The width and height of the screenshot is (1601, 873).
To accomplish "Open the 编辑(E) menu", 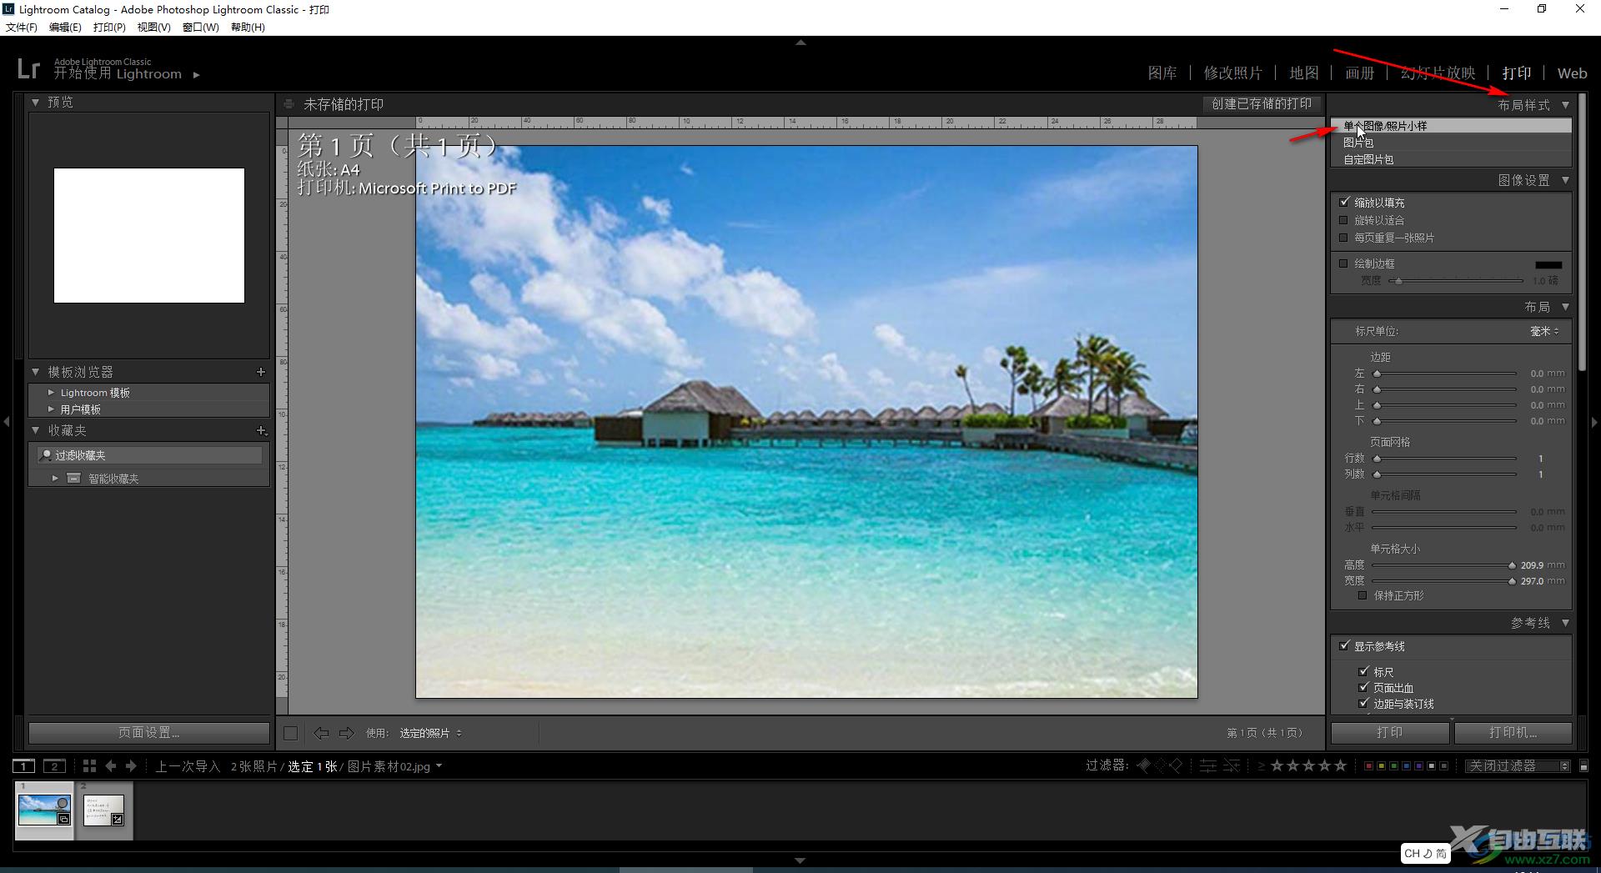I will [65, 28].
